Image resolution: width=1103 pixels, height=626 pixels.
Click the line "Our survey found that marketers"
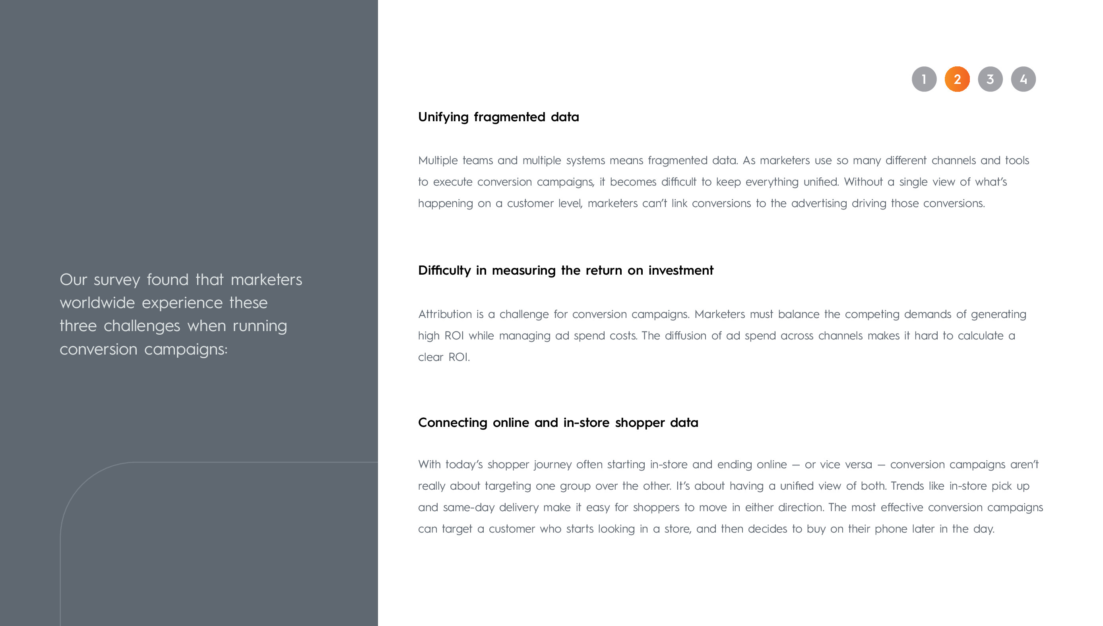[x=180, y=279]
